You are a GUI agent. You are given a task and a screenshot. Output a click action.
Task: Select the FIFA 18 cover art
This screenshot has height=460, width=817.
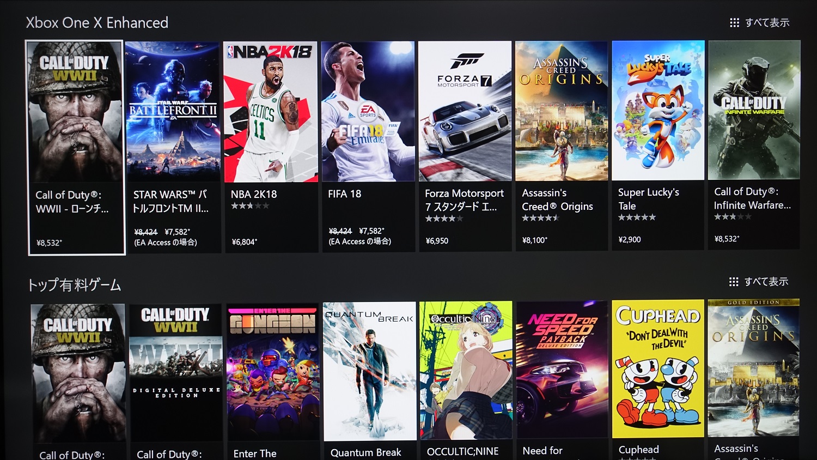tap(368, 111)
